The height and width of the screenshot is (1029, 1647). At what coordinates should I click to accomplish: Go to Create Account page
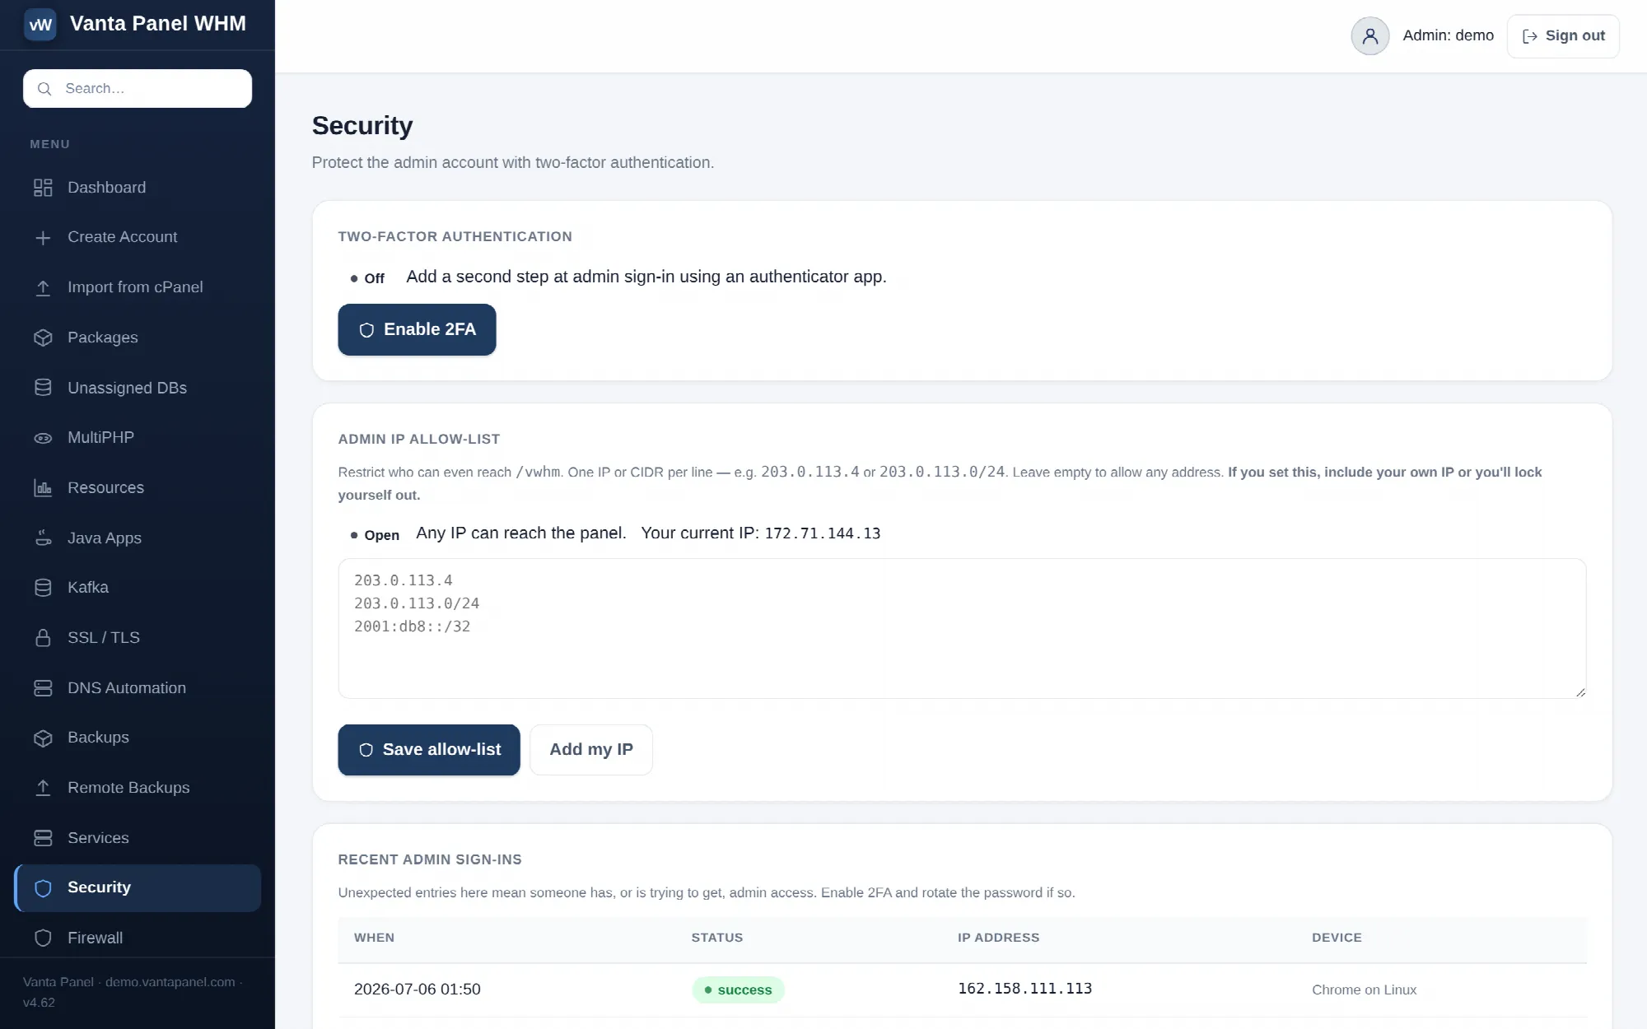click(x=138, y=237)
